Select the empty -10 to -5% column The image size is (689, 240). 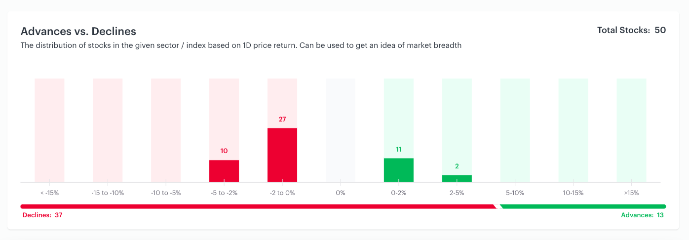pyautogui.click(x=166, y=130)
